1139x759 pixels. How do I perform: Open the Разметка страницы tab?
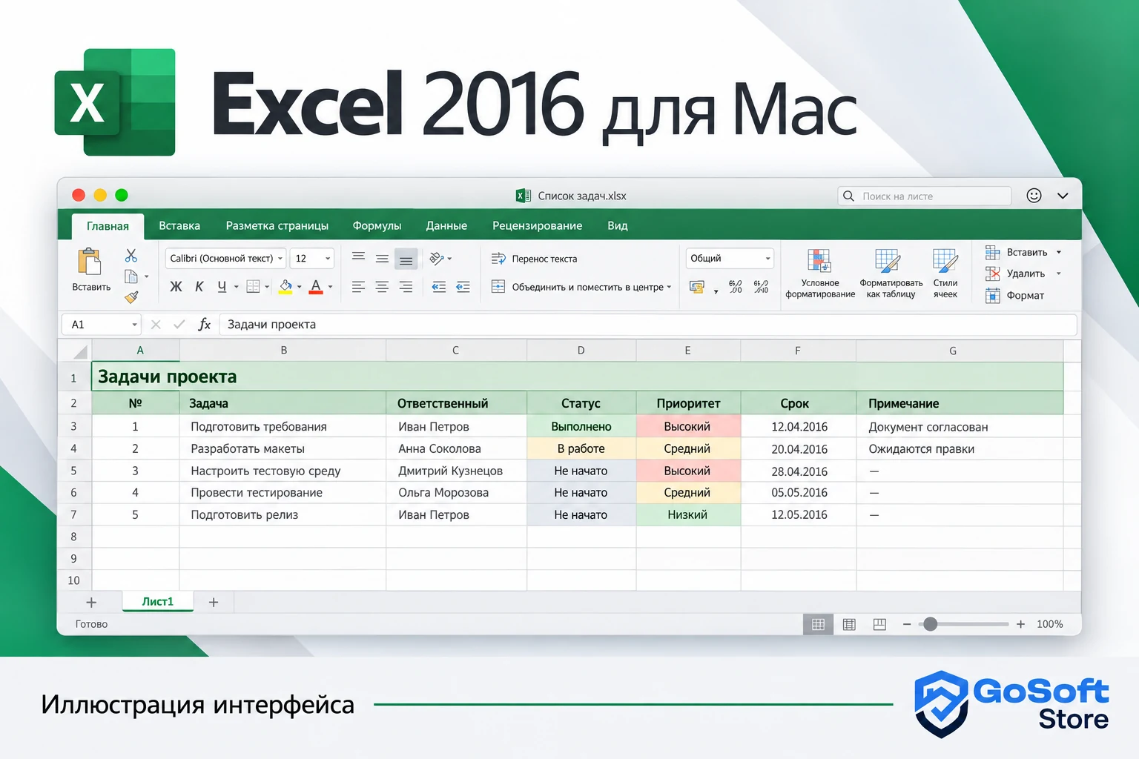click(277, 225)
